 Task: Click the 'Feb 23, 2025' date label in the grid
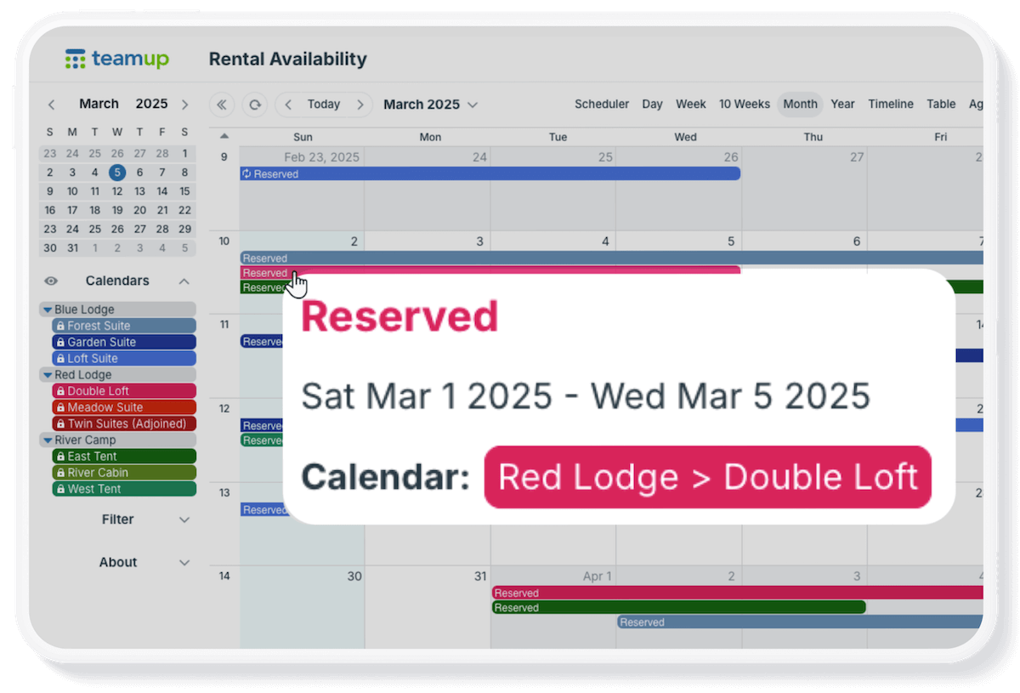321,157
